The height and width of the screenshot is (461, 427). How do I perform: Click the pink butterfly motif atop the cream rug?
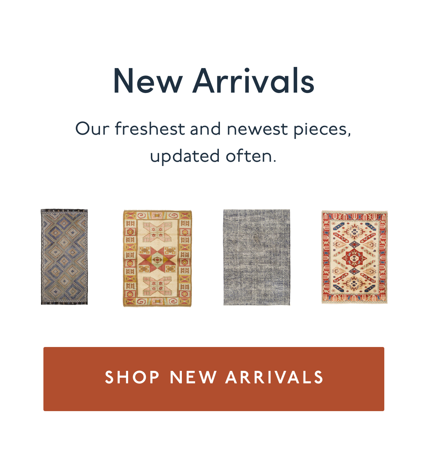pos(157,230)
